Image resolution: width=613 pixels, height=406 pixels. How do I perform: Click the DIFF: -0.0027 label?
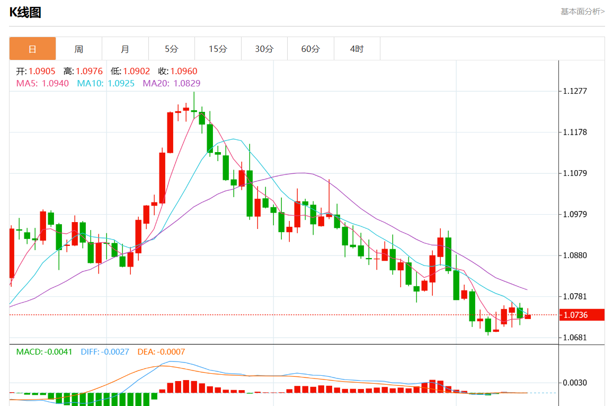click(x=105, y=351)
